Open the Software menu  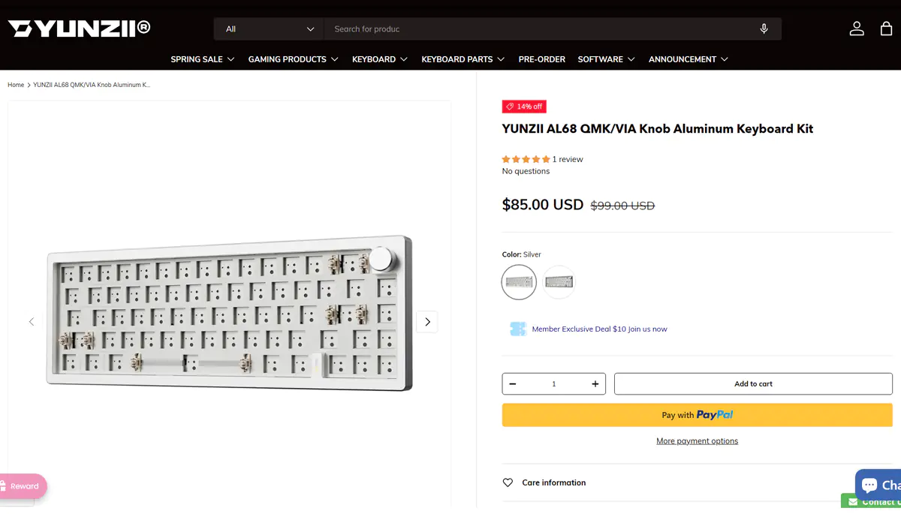tap(606, 59)
